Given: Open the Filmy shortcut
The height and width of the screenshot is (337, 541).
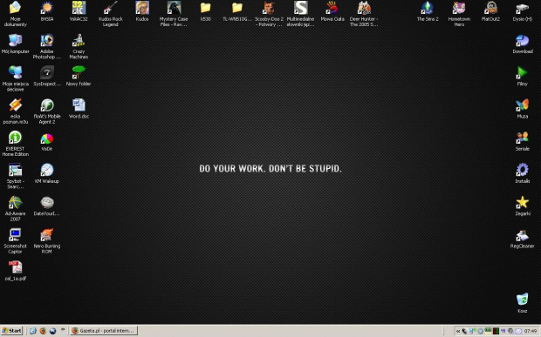Looking at the screenshot, I should [x=523, y=76].
